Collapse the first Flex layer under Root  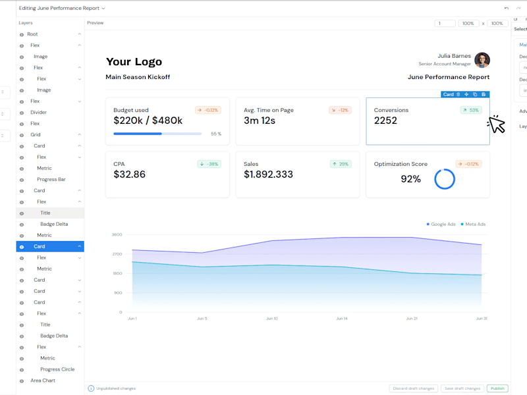pyautogui.click(x=79, y=45)
